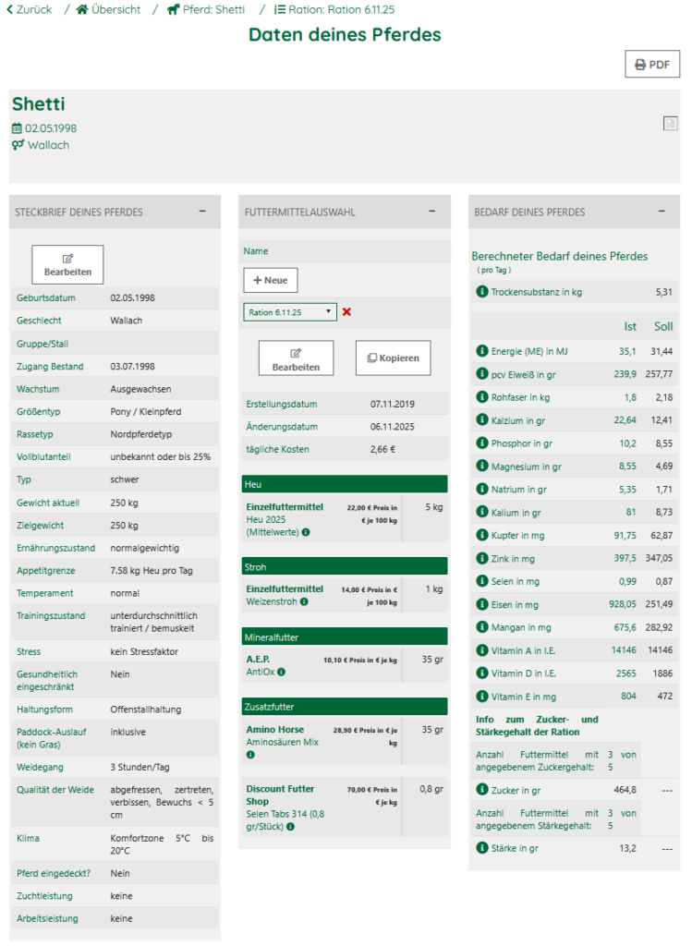Click the info icon beside Selen in mg
692x946 pixels.
click(x=481, y=581)
